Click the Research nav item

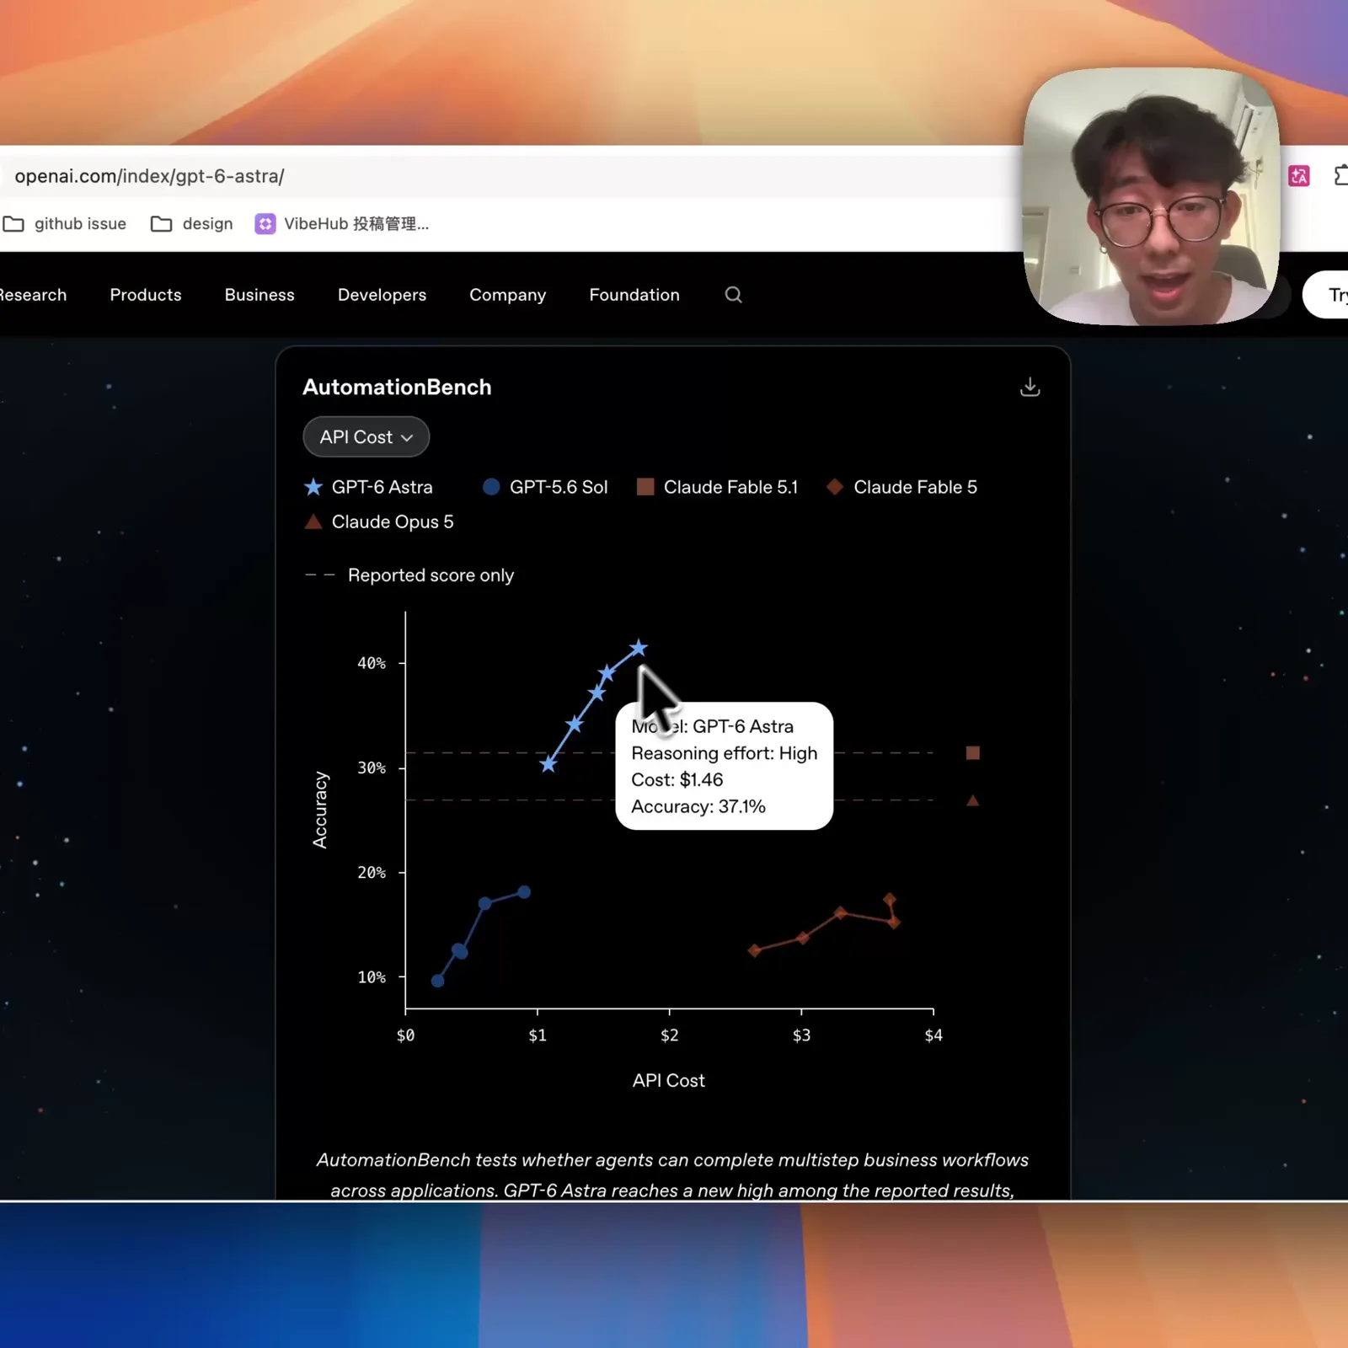click(x=32, y=295)
